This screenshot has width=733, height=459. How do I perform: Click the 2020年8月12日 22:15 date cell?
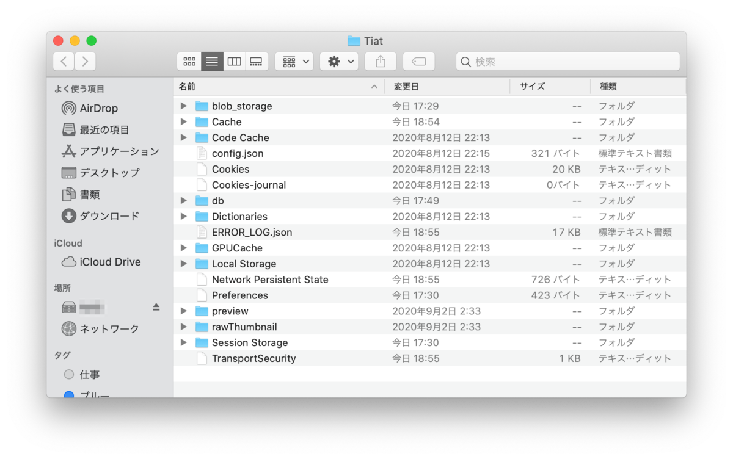441,154
